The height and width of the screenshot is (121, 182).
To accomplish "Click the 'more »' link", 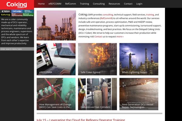I will (x=120, y=37).
